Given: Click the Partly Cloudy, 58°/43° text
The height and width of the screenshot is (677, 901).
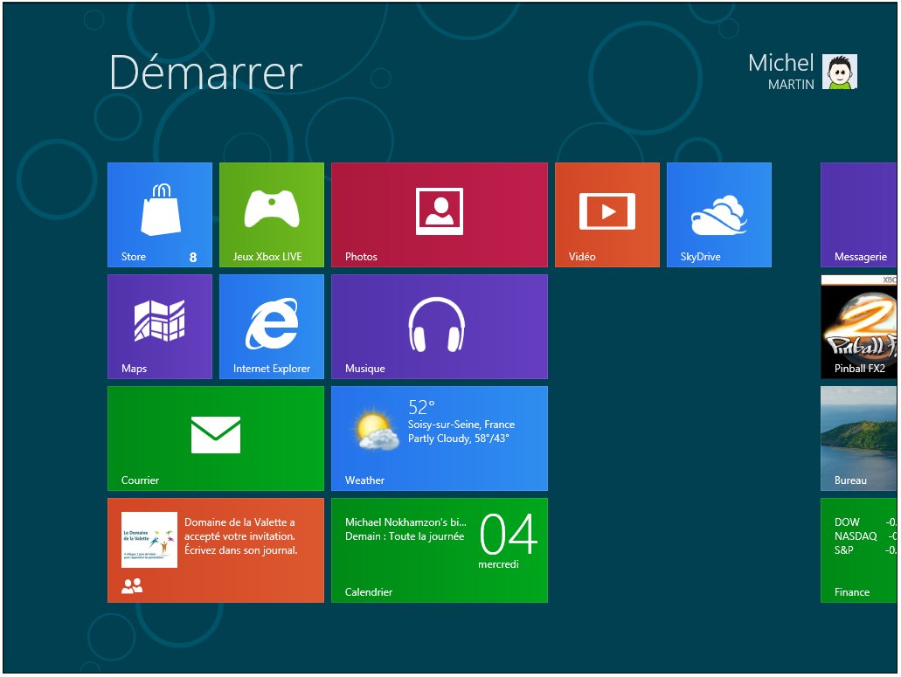Looking at the screenshot, I should click(459, 439).
